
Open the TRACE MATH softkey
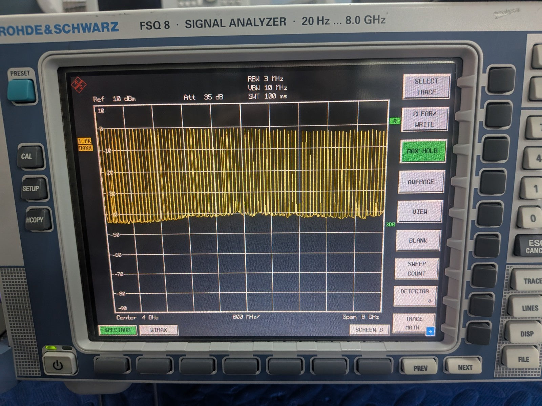413,323
